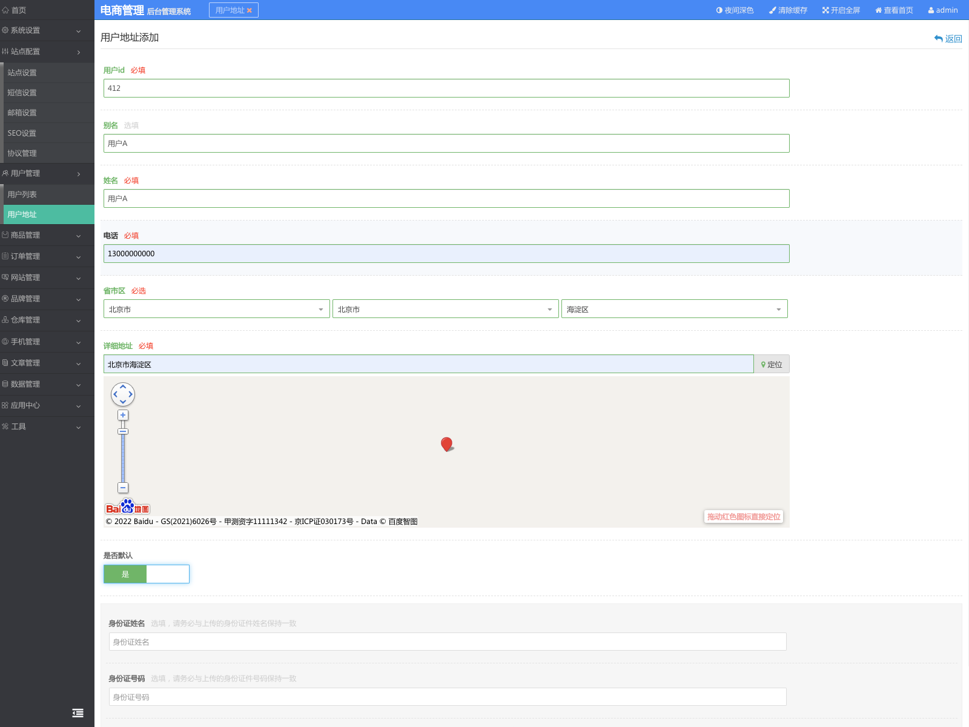Click the 拖动红色图标直接定位 hint label
969x727 pixels.
[x=744, y=517]
